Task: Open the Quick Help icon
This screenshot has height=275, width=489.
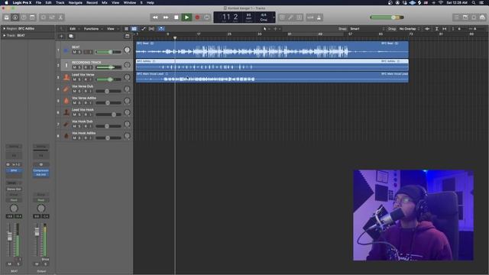Action: [x=24, y=18]
